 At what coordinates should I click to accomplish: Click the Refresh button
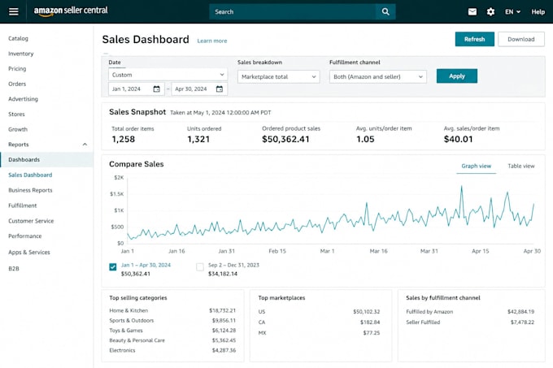click(x=474, y=39)
